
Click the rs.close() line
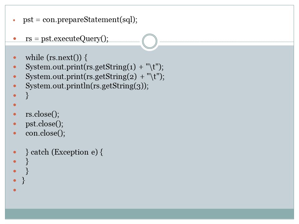42,114
